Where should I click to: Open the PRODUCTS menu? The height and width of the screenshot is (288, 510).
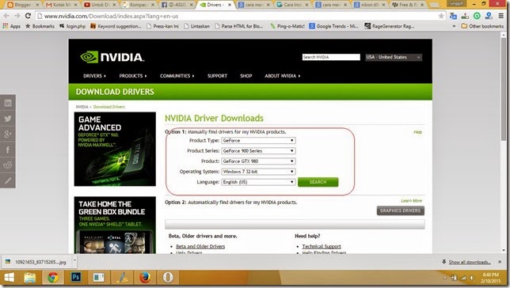tap(133, 76)
